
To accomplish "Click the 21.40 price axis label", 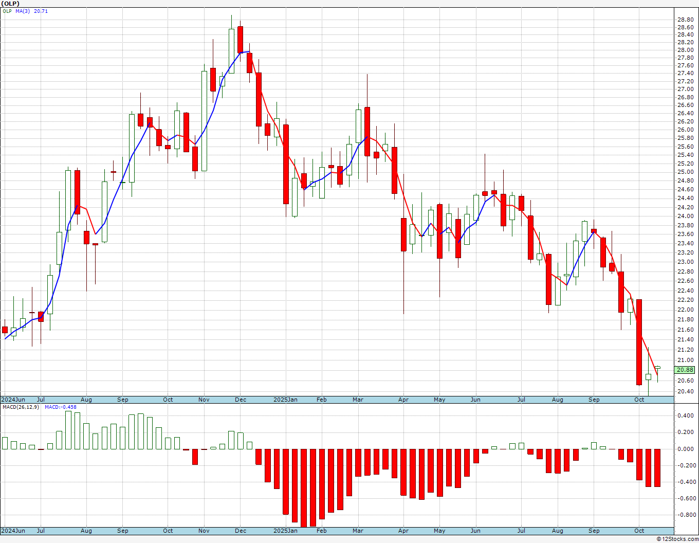I will tap(685, 339).
